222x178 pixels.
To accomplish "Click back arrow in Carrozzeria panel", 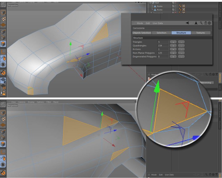I will [x=187, y=23].
